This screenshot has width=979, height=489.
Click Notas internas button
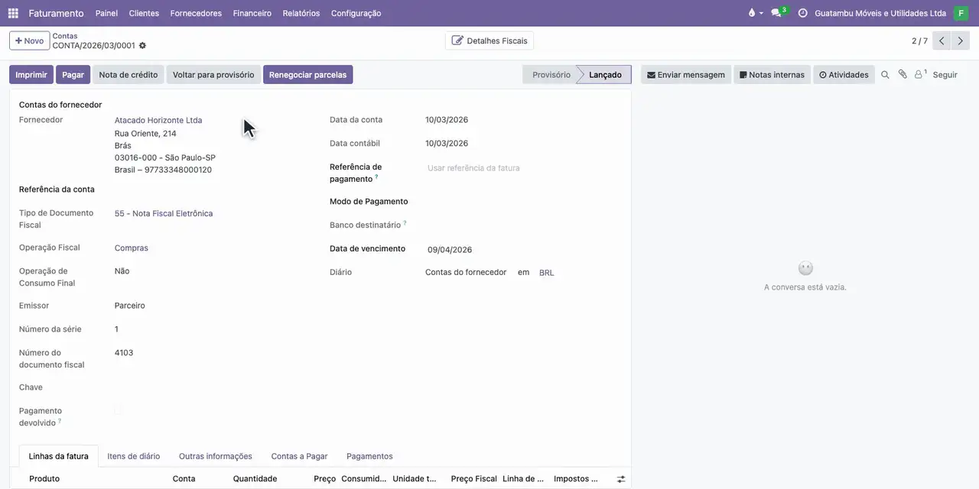772,75
